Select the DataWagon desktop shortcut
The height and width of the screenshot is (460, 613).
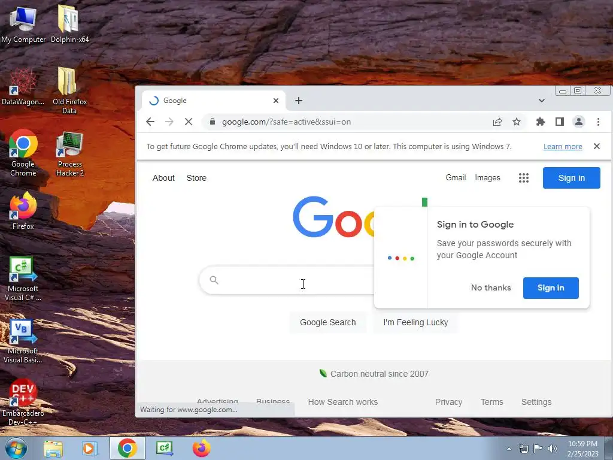(x=23, y=86)
